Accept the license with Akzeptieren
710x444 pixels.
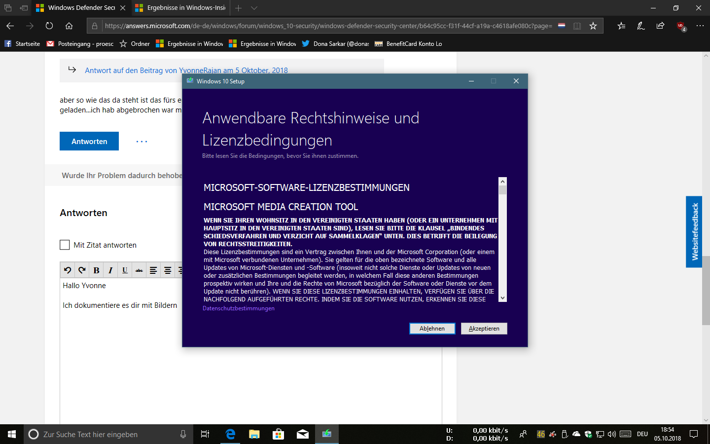pyautogui.click(x=484, y=329)
